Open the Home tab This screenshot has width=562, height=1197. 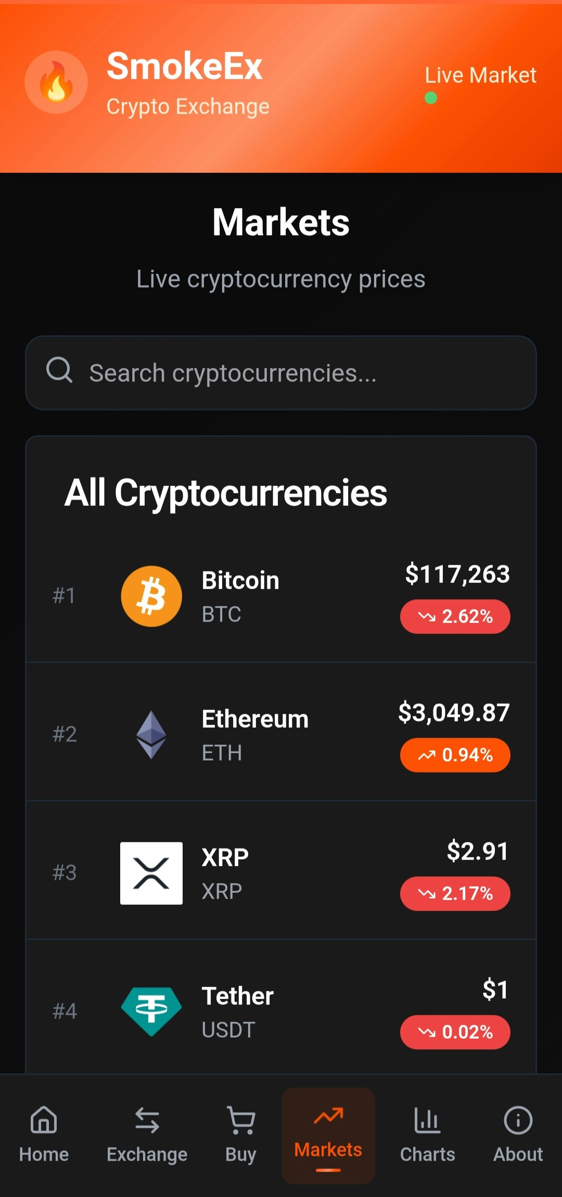(44, 1136)
